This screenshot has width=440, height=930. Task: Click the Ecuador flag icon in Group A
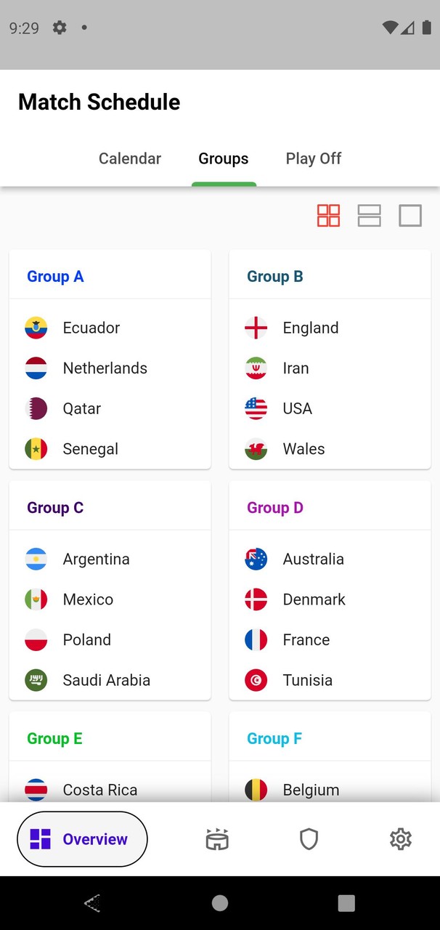pyautogui.click(x=36, y=328)
